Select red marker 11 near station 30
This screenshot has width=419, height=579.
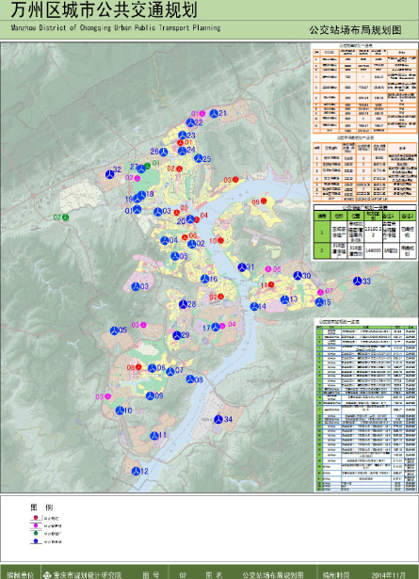coord(271,284)
